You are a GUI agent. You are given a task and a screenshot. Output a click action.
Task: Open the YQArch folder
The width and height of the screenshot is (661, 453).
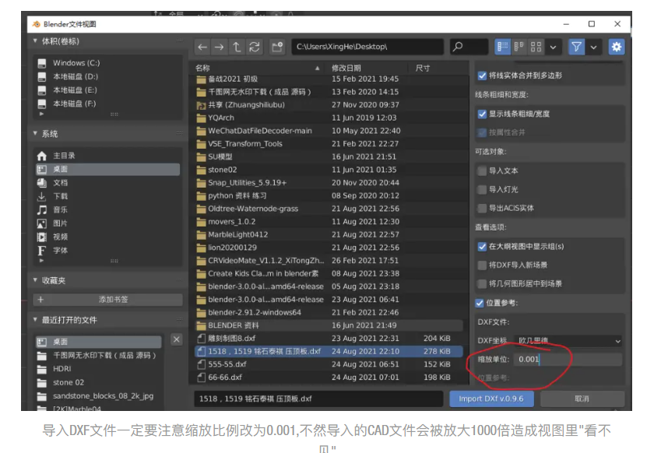tap(329, 118)
